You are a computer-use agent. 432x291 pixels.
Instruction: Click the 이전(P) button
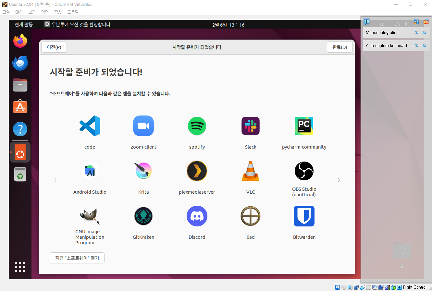(54, 47)
